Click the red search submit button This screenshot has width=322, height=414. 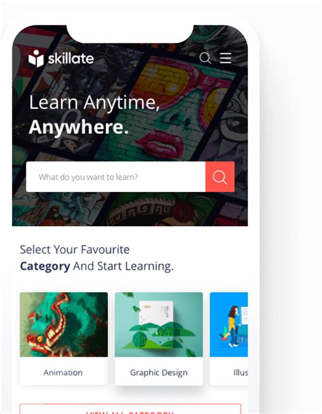[x=220, y=176]
